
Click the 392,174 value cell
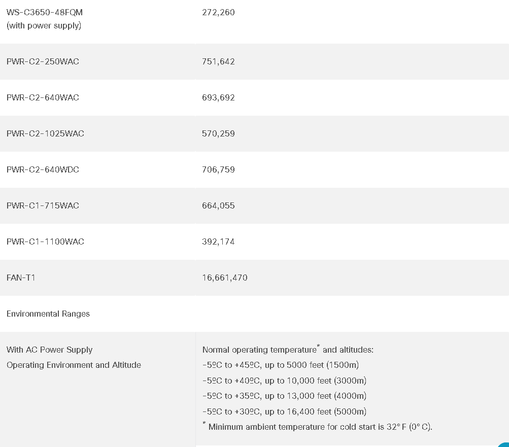click(x=218, y=242)
